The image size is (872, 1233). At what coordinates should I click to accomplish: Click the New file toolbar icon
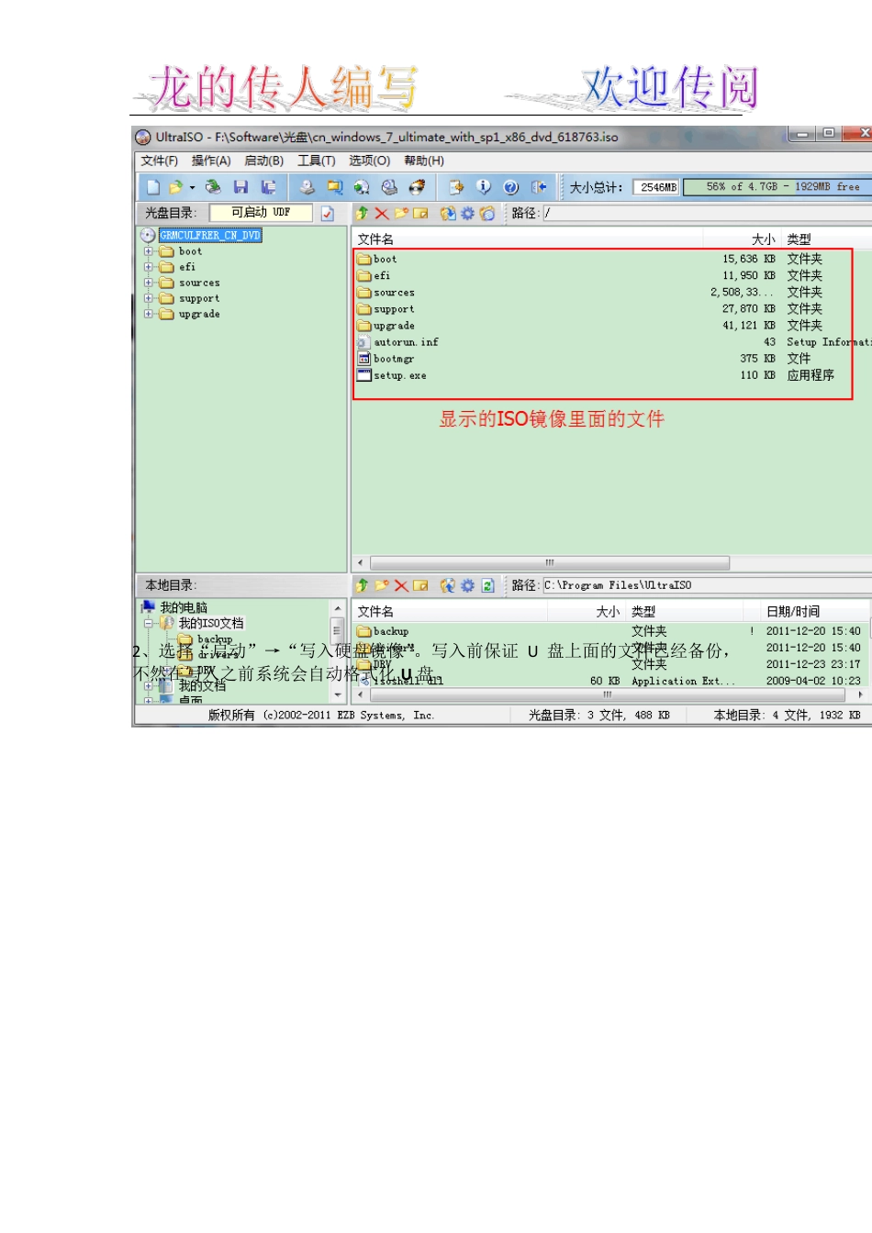pyautogui.click(x=153, y=187)
